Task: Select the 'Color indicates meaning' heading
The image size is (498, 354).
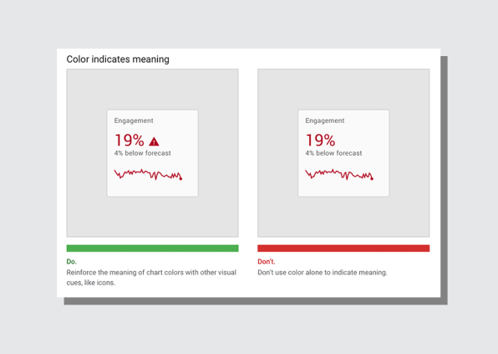Action: (118, 59)
